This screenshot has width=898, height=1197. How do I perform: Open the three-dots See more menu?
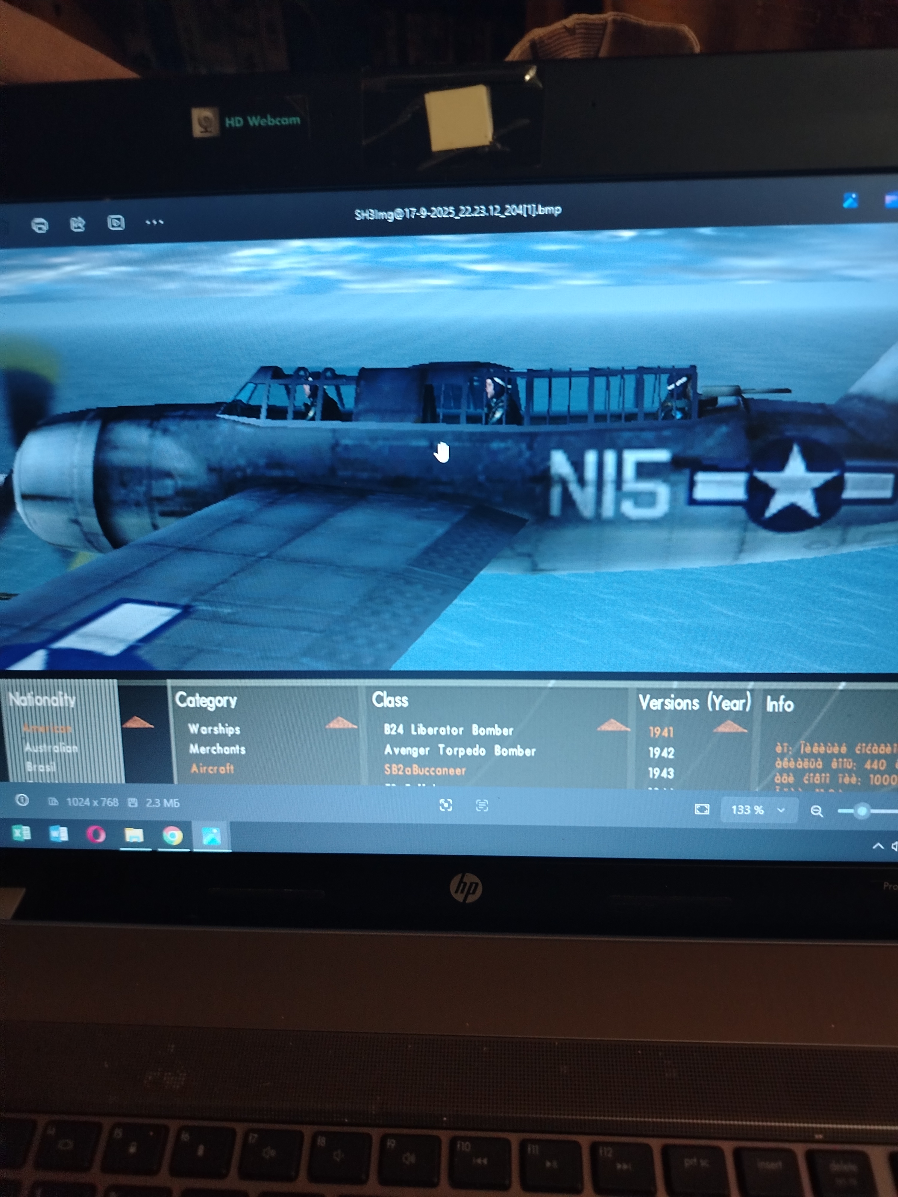[x=154, y=222]
